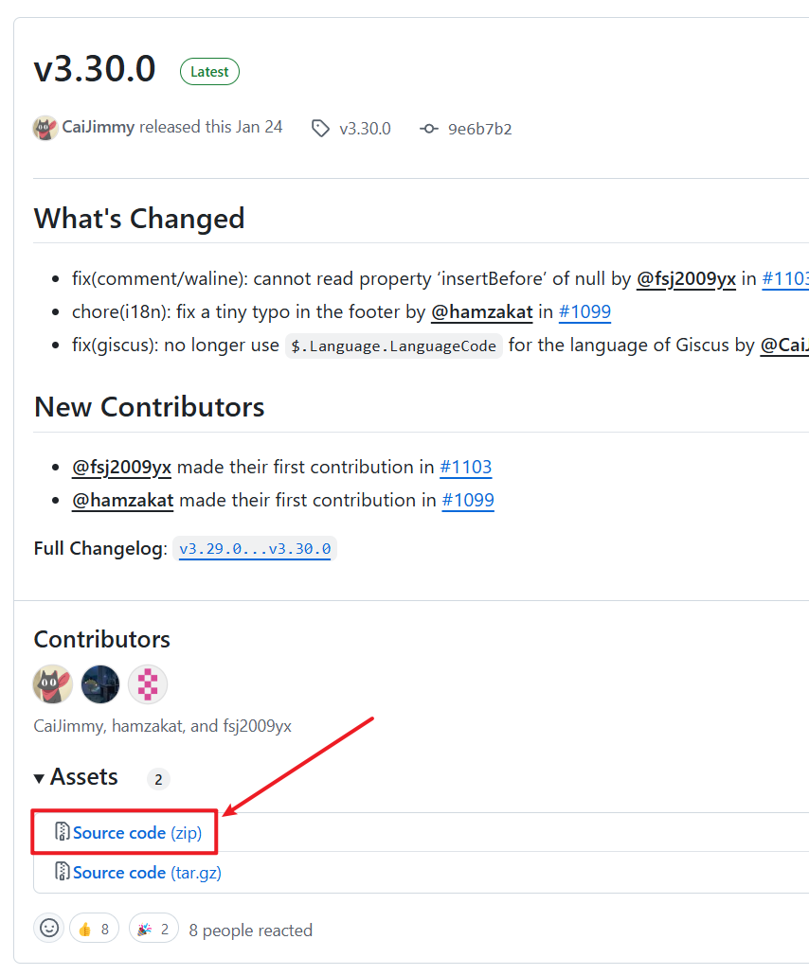This screenshot has height=975, width=809.
Task: Click the commit icon beside 9e6b7b2
Action: point(429,129)
